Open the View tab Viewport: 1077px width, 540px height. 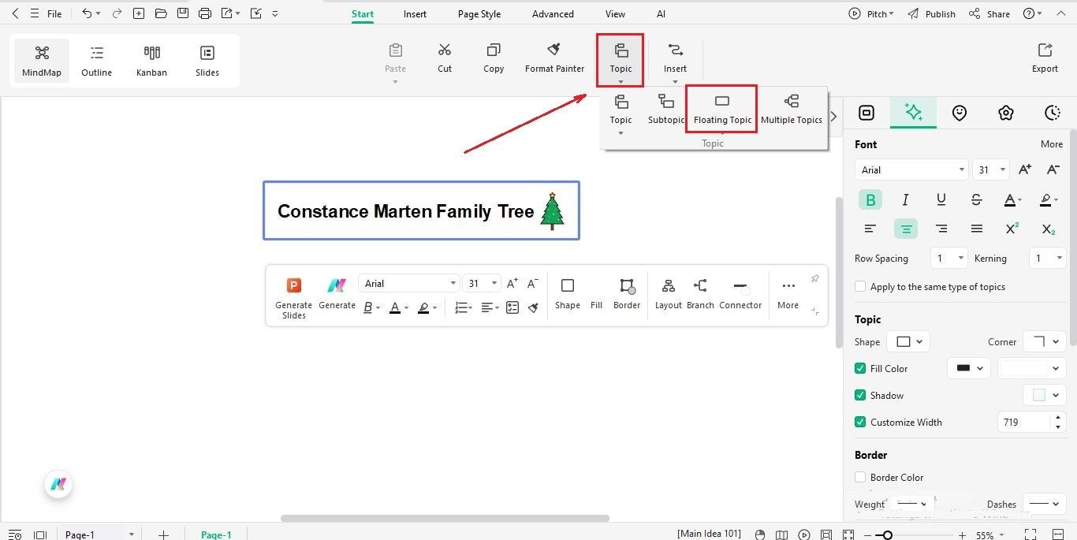point(615,14)
